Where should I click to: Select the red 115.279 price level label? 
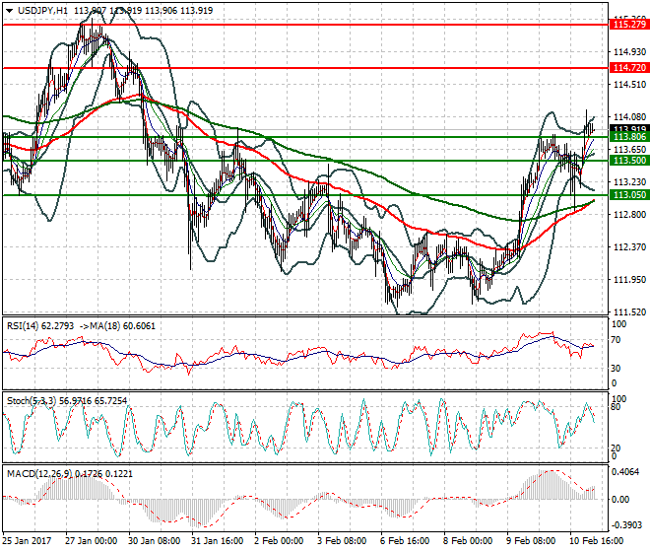click(x=629, y=25)
